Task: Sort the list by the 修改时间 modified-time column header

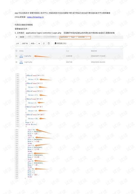Action: click(94, 51)
